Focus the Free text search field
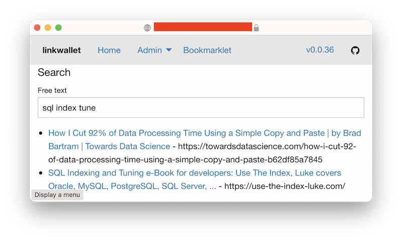The image size is (402, 241). pyautogui.click(x=200, y=107)
